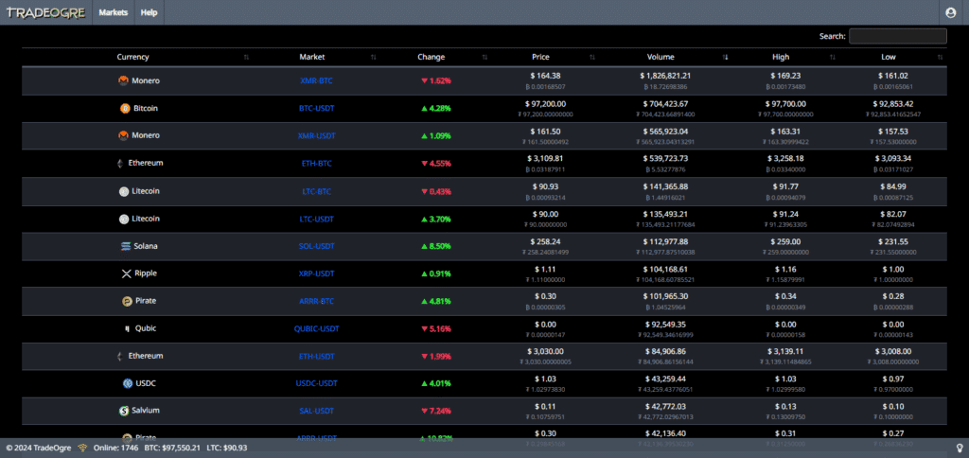
Task: Click the connection signal icon in footer
Action: click(82, 448)
